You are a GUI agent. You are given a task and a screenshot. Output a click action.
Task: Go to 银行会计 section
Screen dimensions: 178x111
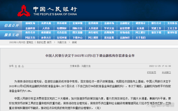(156, 23)
